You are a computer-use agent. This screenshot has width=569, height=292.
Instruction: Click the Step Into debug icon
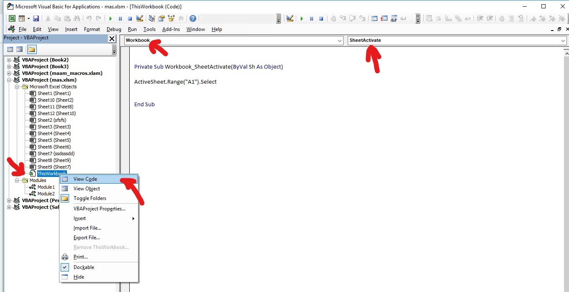(343, 18)
